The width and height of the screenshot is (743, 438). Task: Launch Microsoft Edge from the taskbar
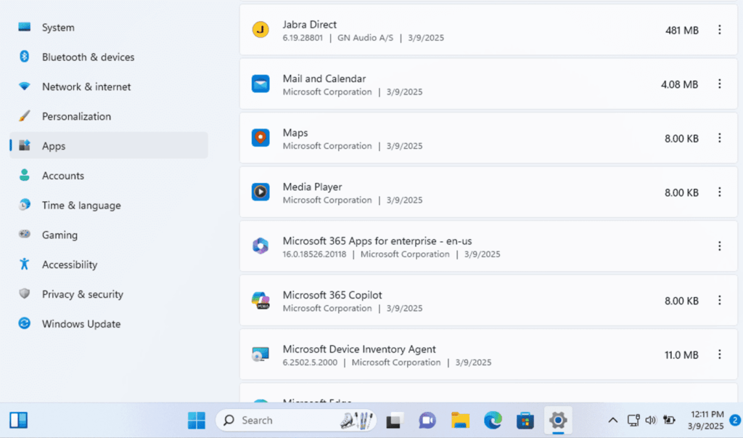click(493, 420)
